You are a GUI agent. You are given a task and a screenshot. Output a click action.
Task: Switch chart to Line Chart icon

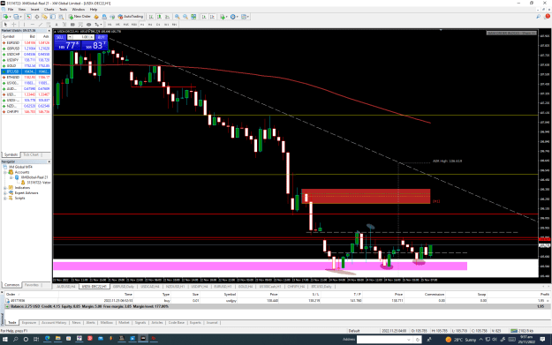pos(167,17)
